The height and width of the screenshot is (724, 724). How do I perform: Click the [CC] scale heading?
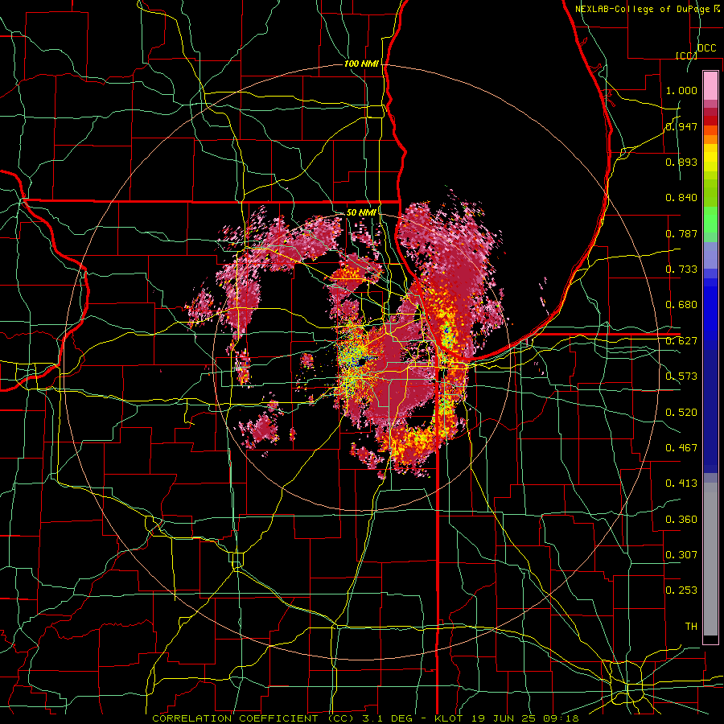(x=686, y=56)
